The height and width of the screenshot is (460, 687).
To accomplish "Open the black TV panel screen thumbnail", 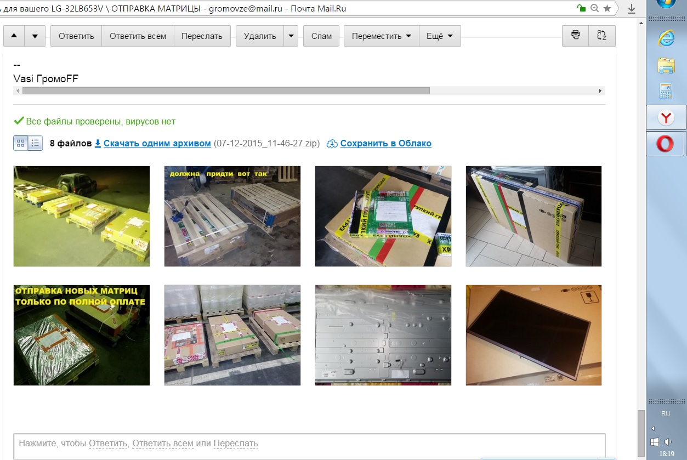I will pos(533,335).
